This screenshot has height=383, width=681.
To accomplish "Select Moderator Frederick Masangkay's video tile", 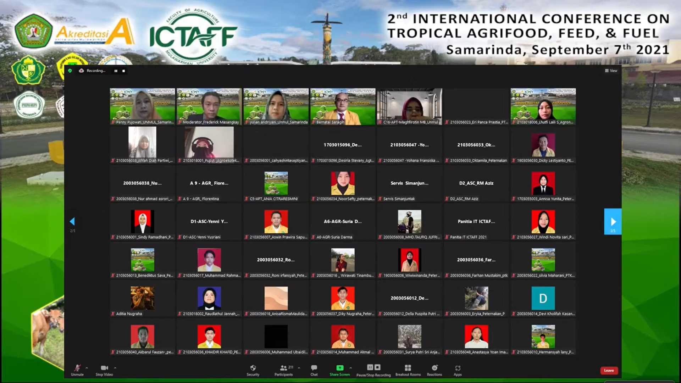I will [x=209, y=106].
